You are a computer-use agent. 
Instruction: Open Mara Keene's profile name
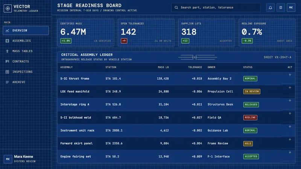23,157
